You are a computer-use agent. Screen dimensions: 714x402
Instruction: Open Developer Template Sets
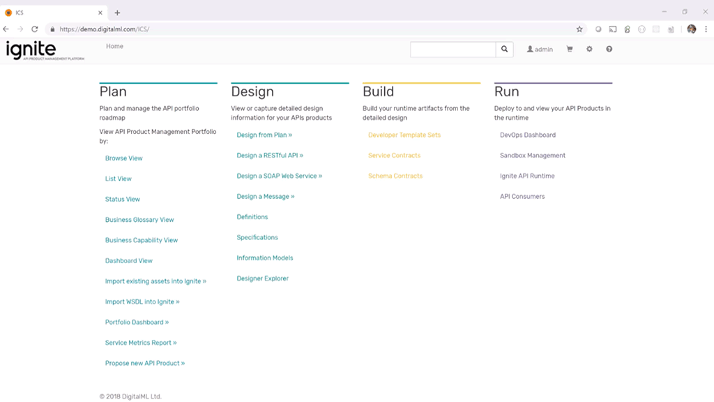point(404,135)
